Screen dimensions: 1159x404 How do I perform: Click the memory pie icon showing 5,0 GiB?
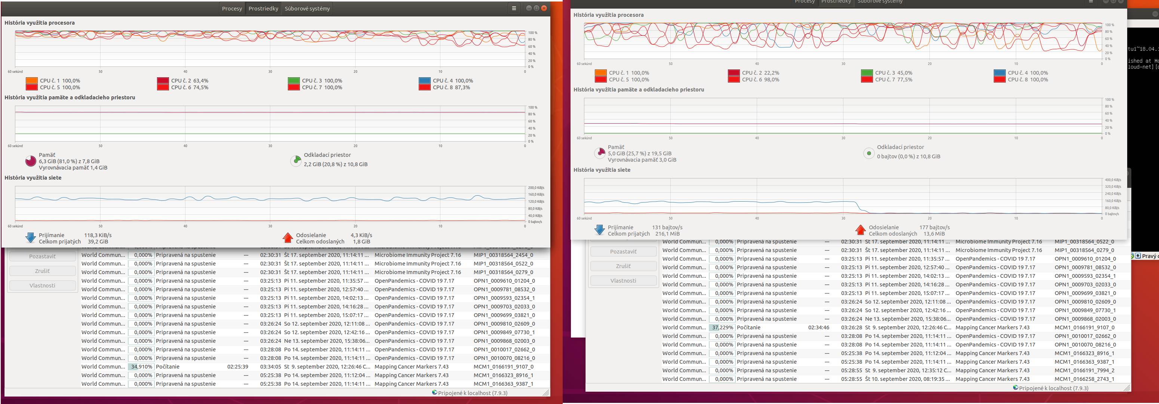tap(600, 153)
